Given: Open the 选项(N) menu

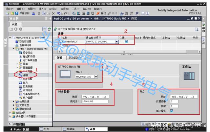Looking at the screenshot, I should (x=65, y=9).
